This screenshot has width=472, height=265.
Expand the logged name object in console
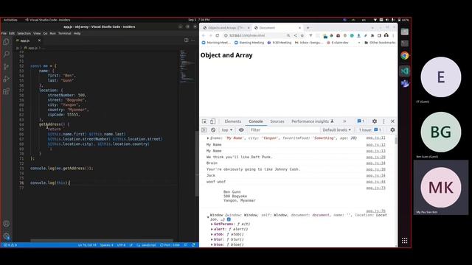[208, 138]
